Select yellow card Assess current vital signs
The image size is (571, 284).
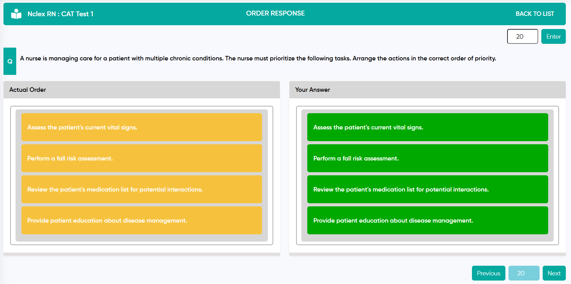pyautogui.click(x=142, y=127)
